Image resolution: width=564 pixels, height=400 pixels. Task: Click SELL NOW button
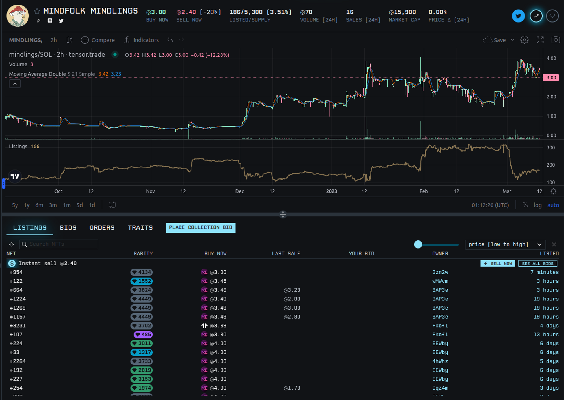tap(498, 264)
